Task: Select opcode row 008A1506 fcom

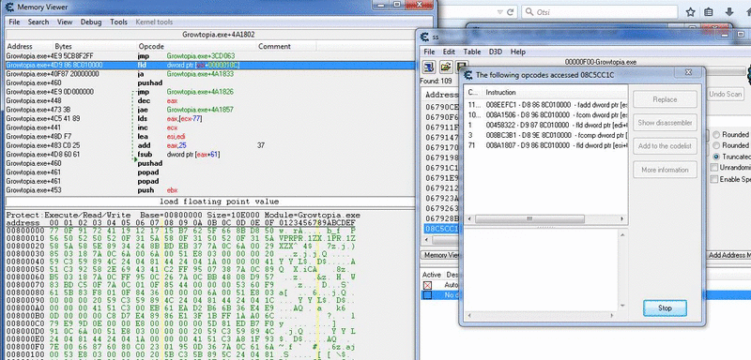Action: [x=545, y=114]
